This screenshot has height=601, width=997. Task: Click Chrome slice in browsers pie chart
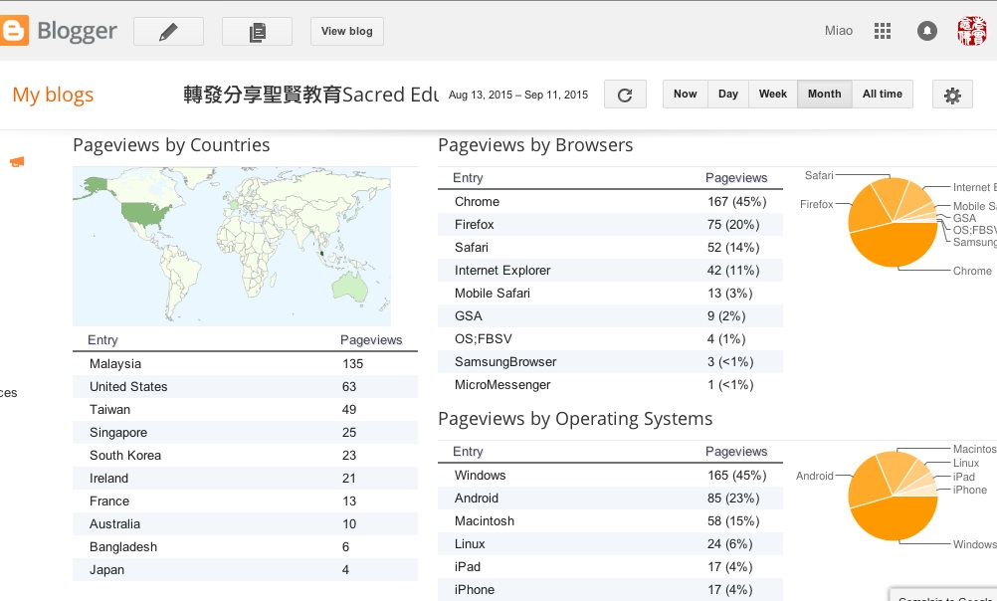(897, 245)
